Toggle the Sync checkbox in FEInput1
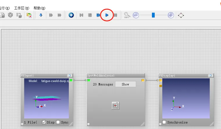 click(x=58, y=122)
